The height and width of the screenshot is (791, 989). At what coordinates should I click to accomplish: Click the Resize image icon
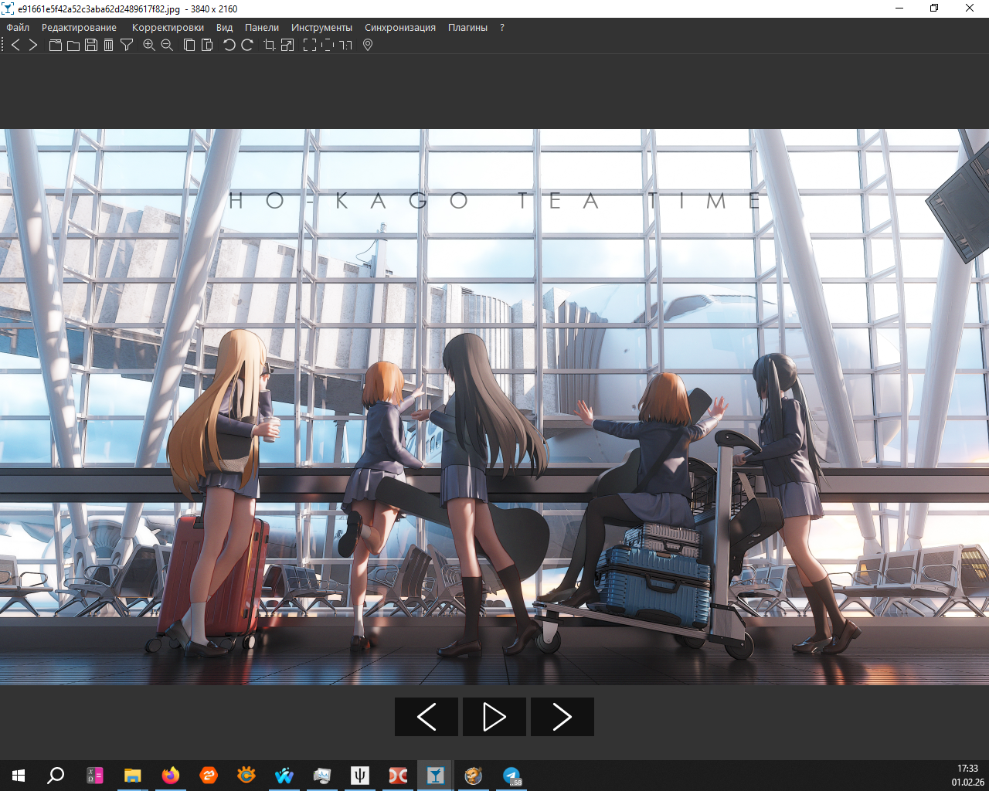287,46
